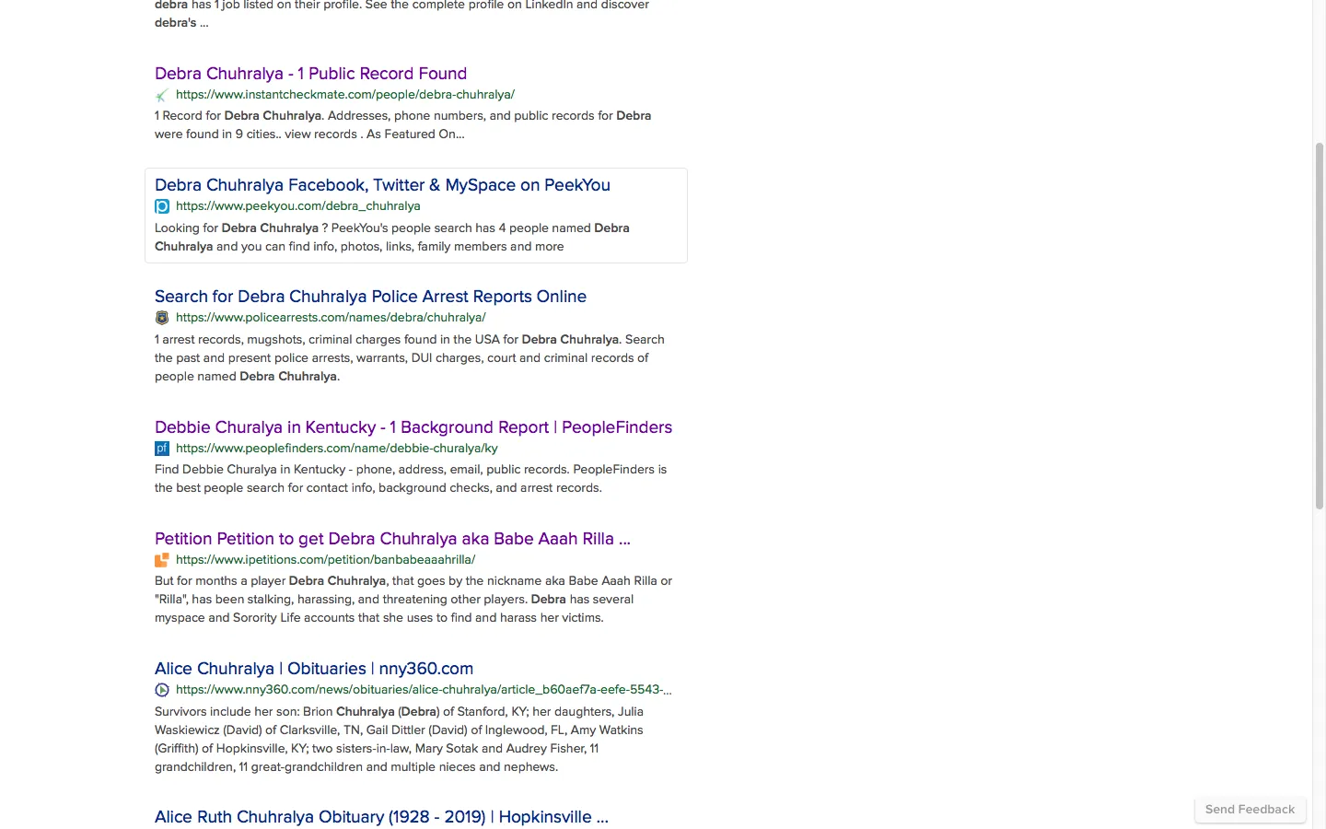
Task: Open the Police Arrest Reports Online result
Action: [370, 297]
